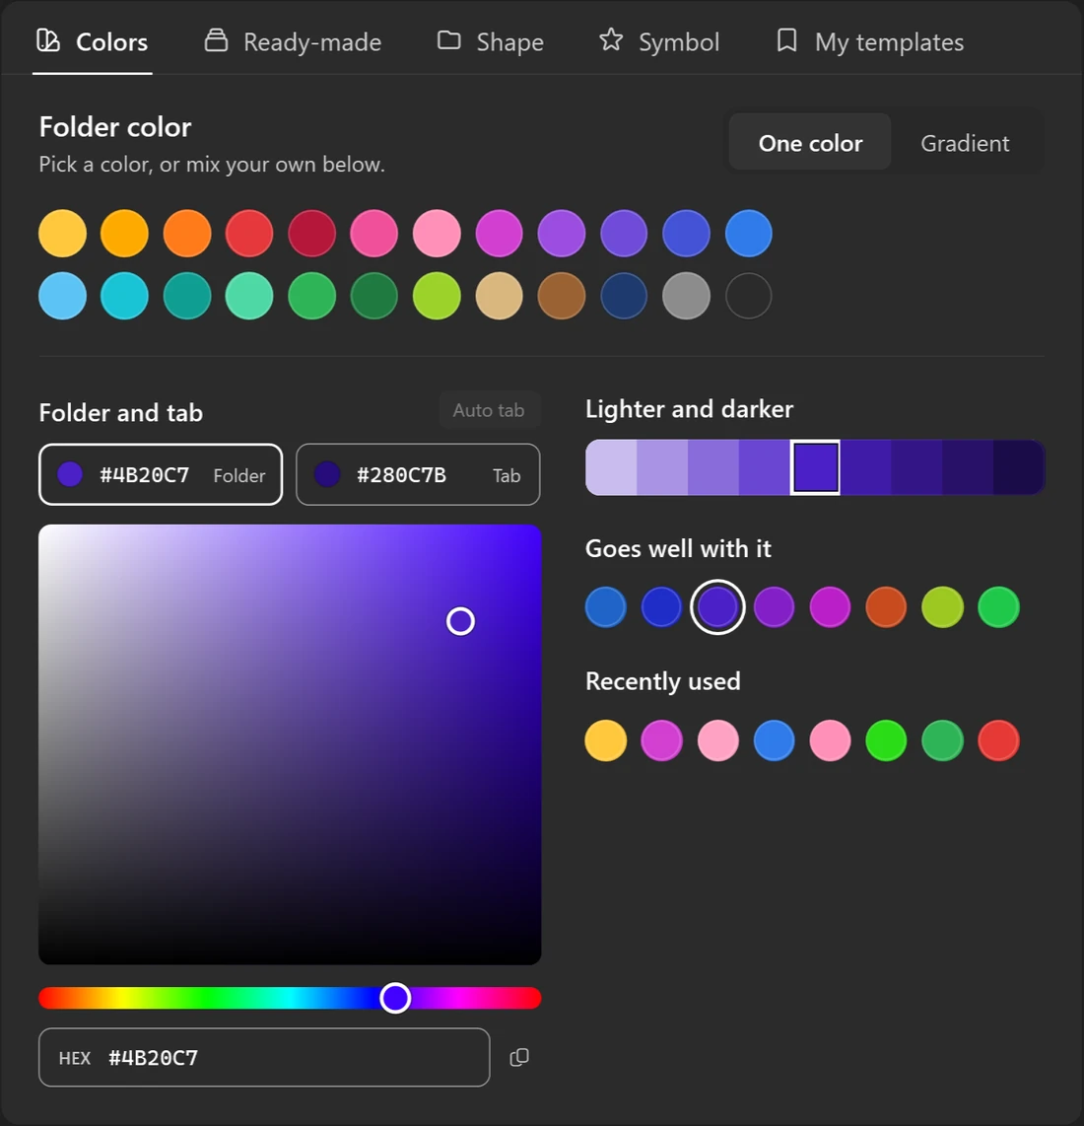Pick the light pink preset in the top row
The width and height of the screenshot is (1084, 1126).
tap(437, 234)
